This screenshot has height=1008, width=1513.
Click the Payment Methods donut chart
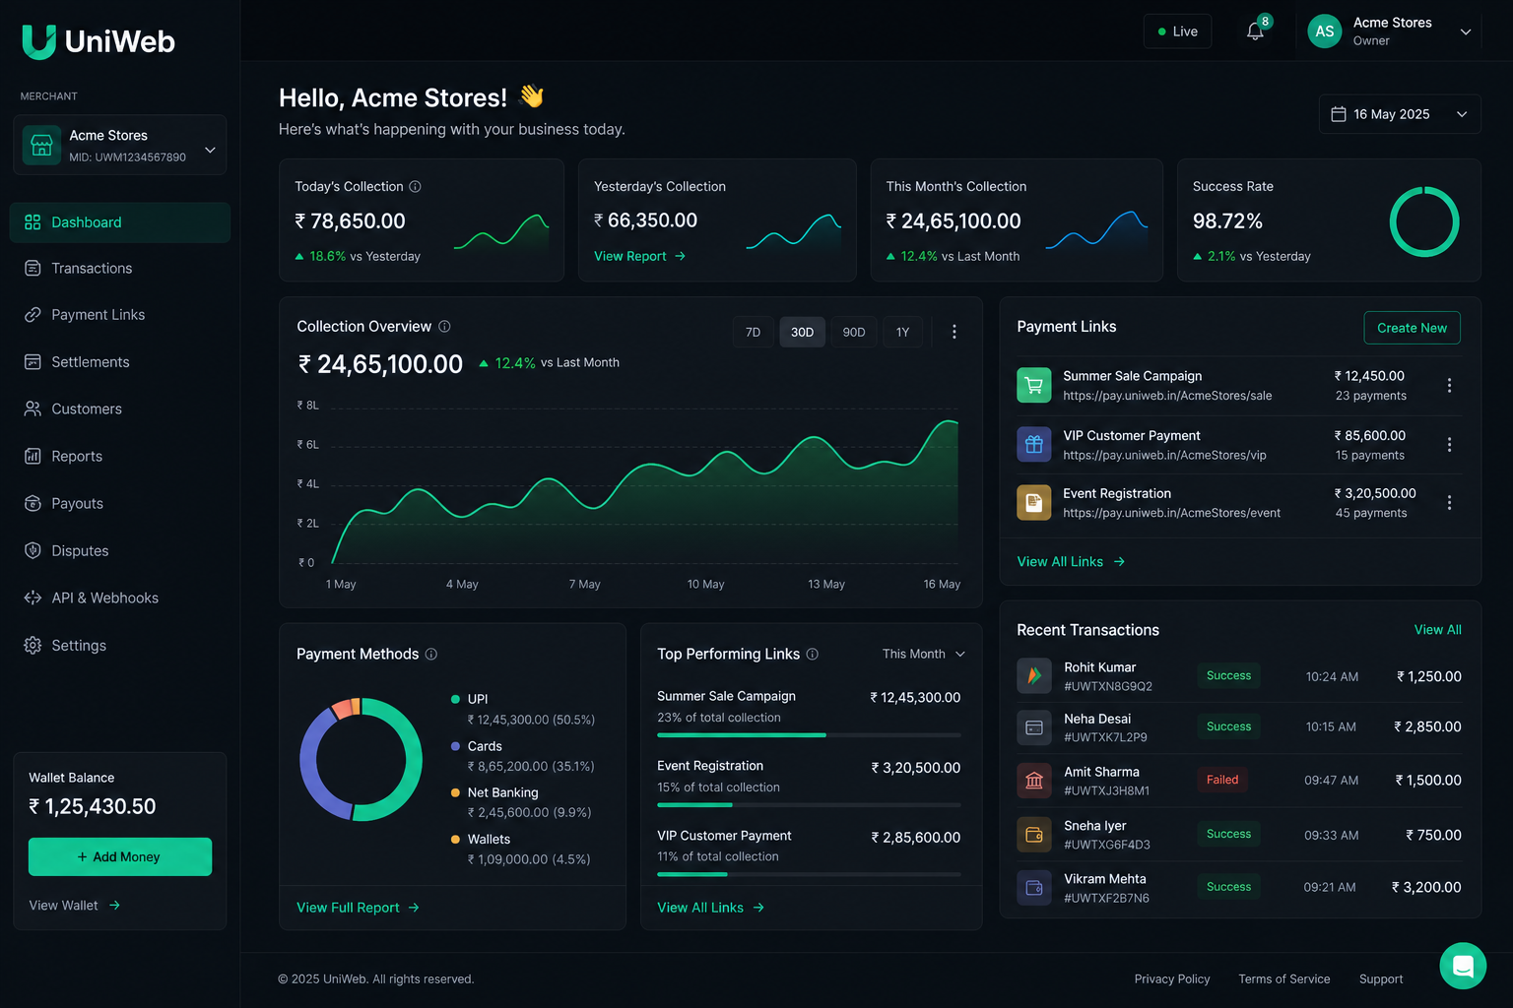coord(361,759)
